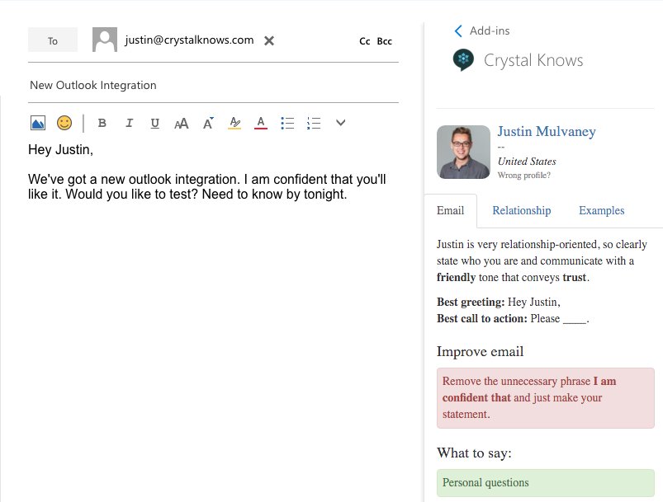Click Justin Mulvaney's profile photo
663x502 pixels.
click(463, 152)
